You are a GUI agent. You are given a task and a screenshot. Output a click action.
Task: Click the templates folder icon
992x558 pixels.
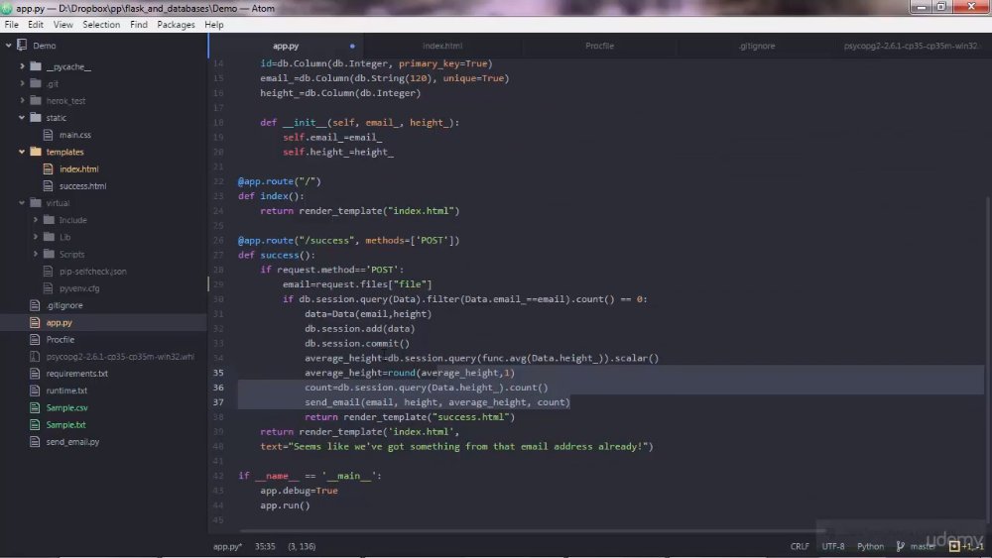pyautogui.click(x=36, y=152)
